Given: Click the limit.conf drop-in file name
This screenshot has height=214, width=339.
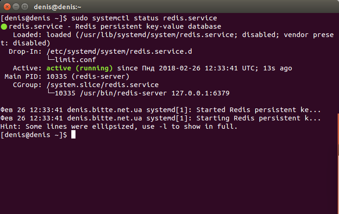Looking at the screenshot, I should pyautogui.click(x=75, y=60).
